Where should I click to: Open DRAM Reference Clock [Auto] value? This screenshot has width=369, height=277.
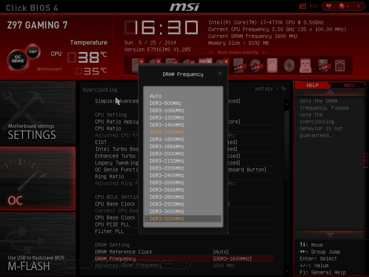coord(221,252)
